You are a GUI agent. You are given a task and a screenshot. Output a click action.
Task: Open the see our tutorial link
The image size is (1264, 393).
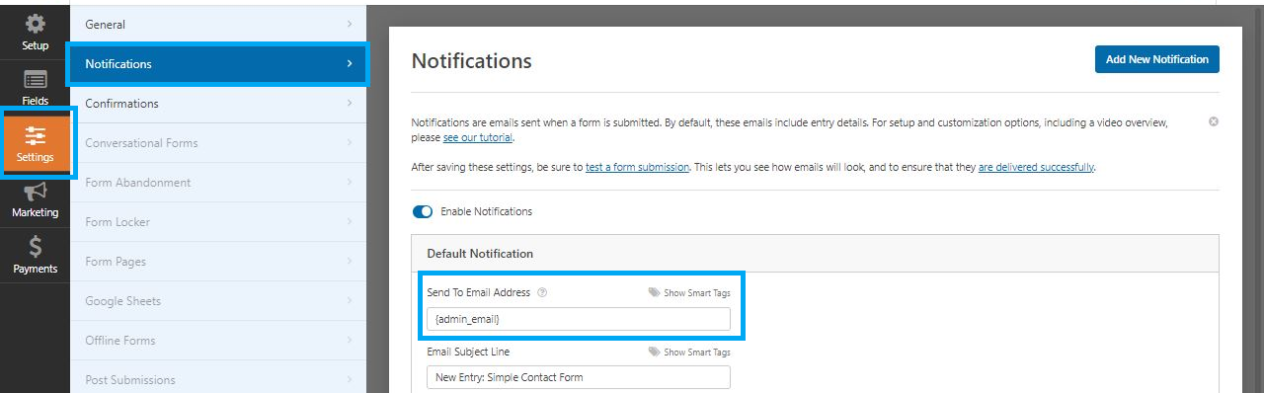[x=478, y=137]
